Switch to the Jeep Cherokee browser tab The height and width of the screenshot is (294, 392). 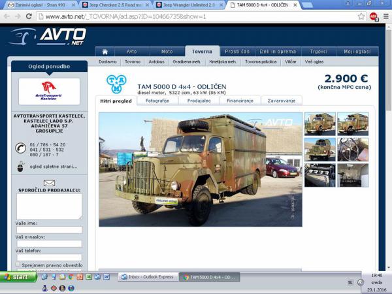click(x=115, y=5)
